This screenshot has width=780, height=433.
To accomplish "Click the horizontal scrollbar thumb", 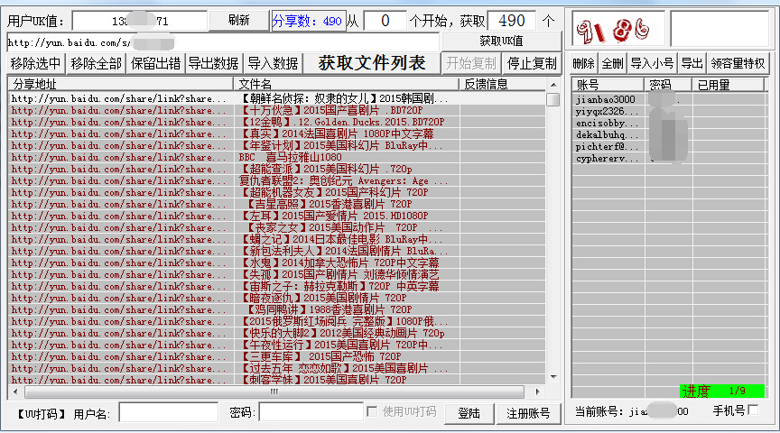I will point(274,392).
